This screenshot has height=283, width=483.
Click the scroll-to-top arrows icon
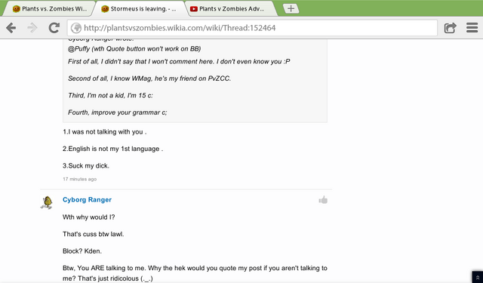click(478, 277)
